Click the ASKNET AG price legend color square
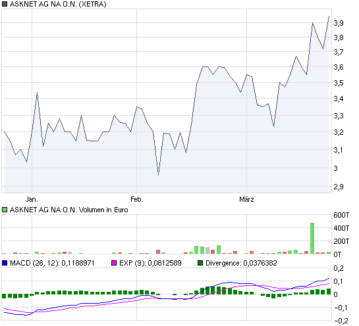 pyautogui.click(x=5, y=4)
